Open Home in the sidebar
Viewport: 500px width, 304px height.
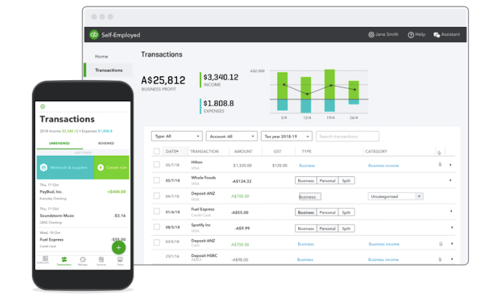click(x=101, y=56)
